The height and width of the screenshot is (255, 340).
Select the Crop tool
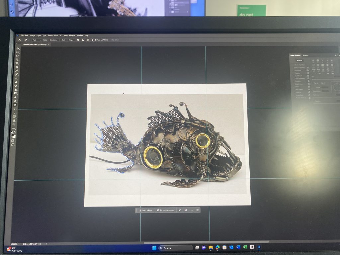pyautogui.click(x=17, y=63)
